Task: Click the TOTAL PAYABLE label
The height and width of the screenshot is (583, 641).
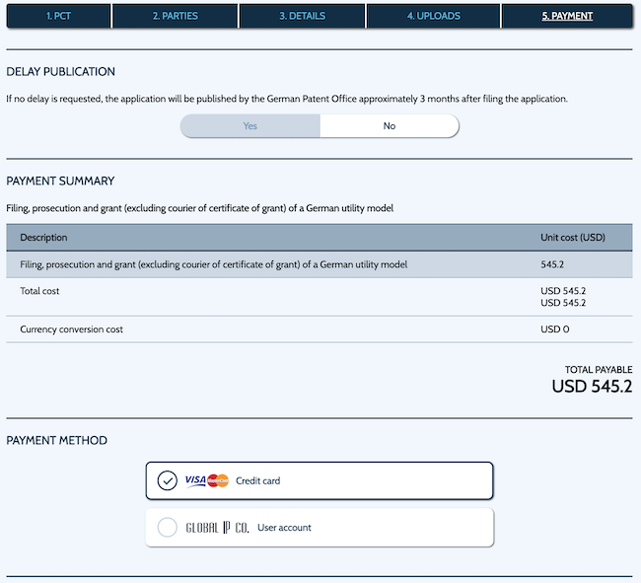Action: click(599, 370)
